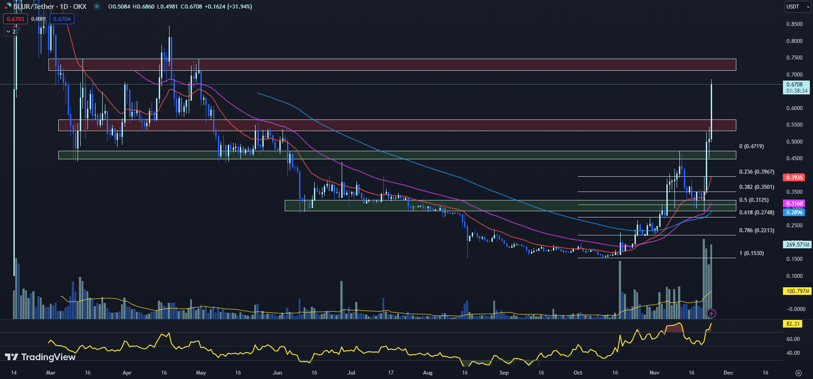Click the yellow volume MA label 100.797M
813x379 pixels.
click(x=797, y=291)
